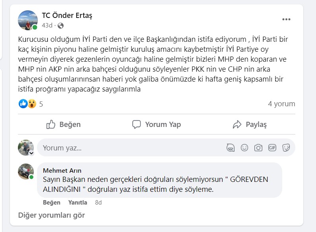
Task: Click the Paylaş share button
Action: [250, 125]
